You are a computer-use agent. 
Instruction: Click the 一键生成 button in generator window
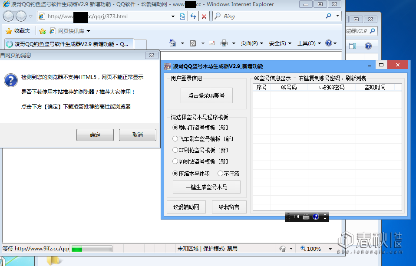click(206, 187)
